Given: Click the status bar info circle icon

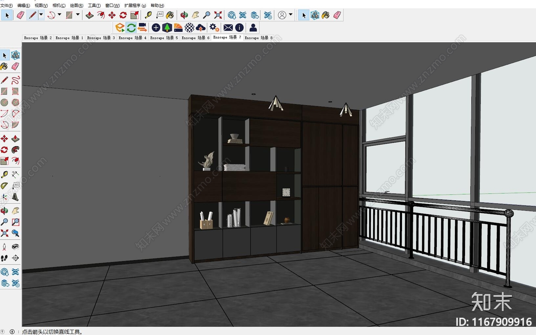Looking at the screenshot, I should 12,332.
